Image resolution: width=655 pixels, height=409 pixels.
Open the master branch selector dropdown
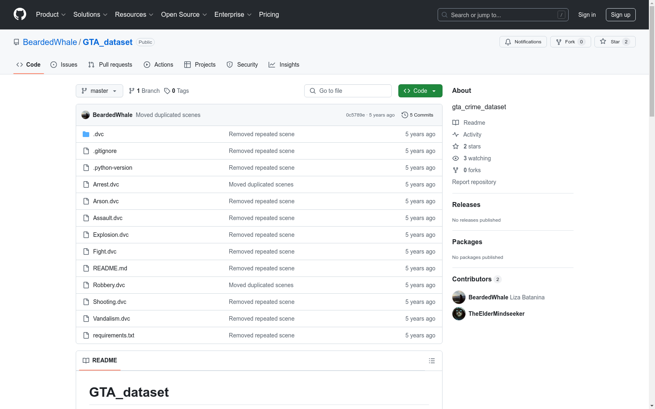99,91
